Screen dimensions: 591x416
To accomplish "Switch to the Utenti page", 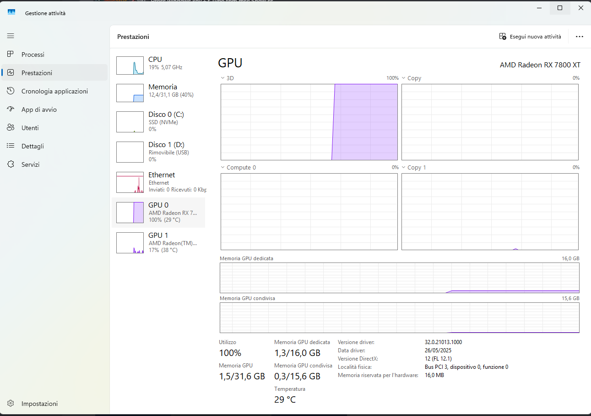I will click(x=54, y=128).
